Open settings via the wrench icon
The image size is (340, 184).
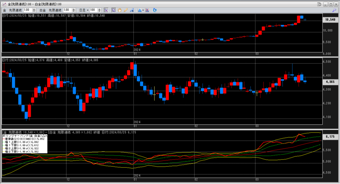coord(334,10)
